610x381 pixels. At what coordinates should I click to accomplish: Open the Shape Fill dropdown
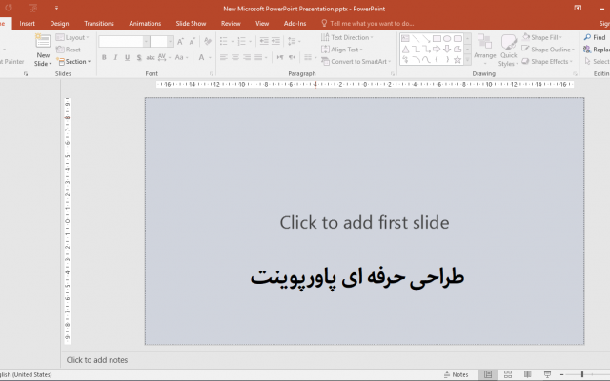click(x=542, y=37)
